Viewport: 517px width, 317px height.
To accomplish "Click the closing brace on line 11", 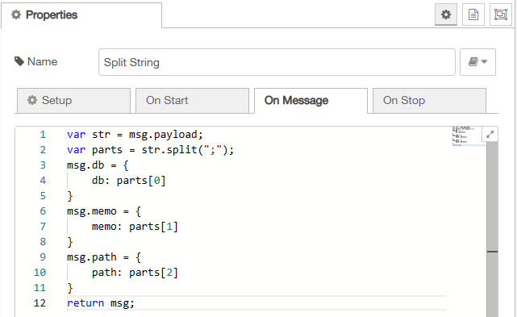I will click(x=70, y=288).
